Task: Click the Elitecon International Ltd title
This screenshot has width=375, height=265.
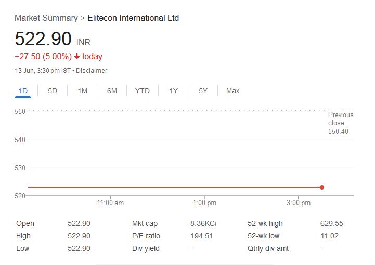Action: pyautogui.click(x=133, y=18)
